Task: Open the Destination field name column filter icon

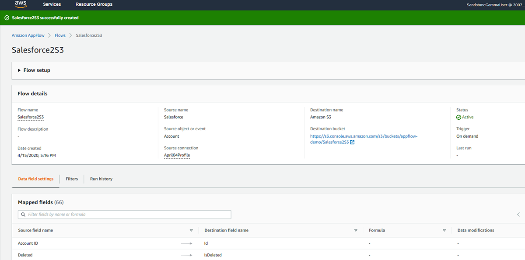Action: [x=356, y=230]
